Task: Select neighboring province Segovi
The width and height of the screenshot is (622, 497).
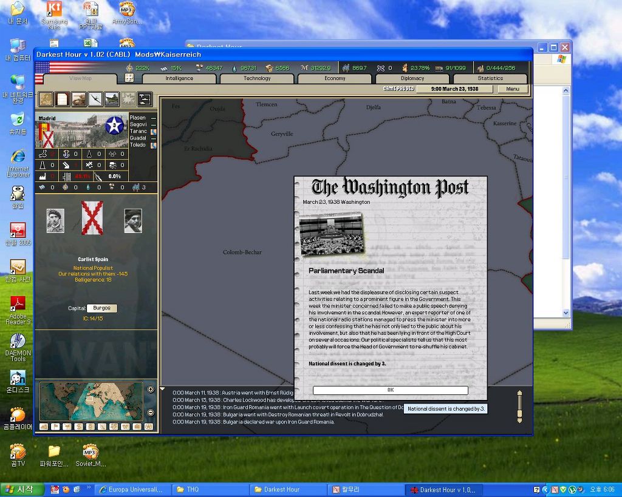Action: pyautogui.click(x=138, y=124)
